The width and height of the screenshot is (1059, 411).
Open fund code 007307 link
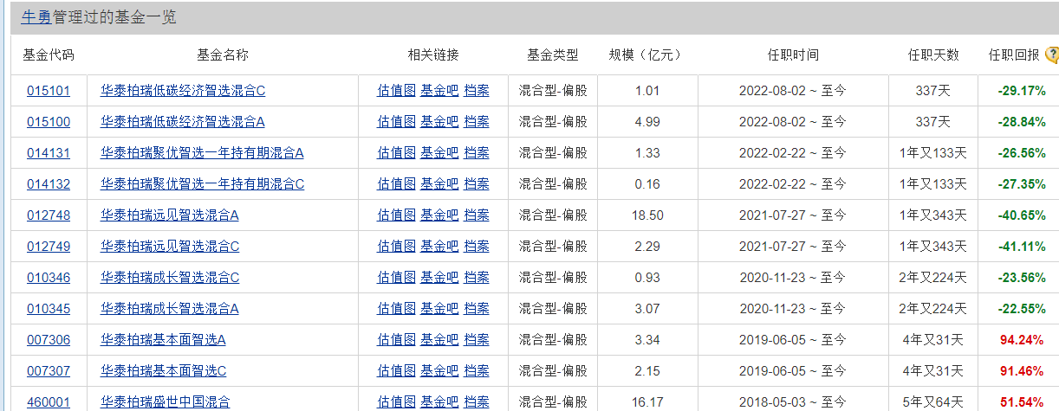[x=49, y=370]
